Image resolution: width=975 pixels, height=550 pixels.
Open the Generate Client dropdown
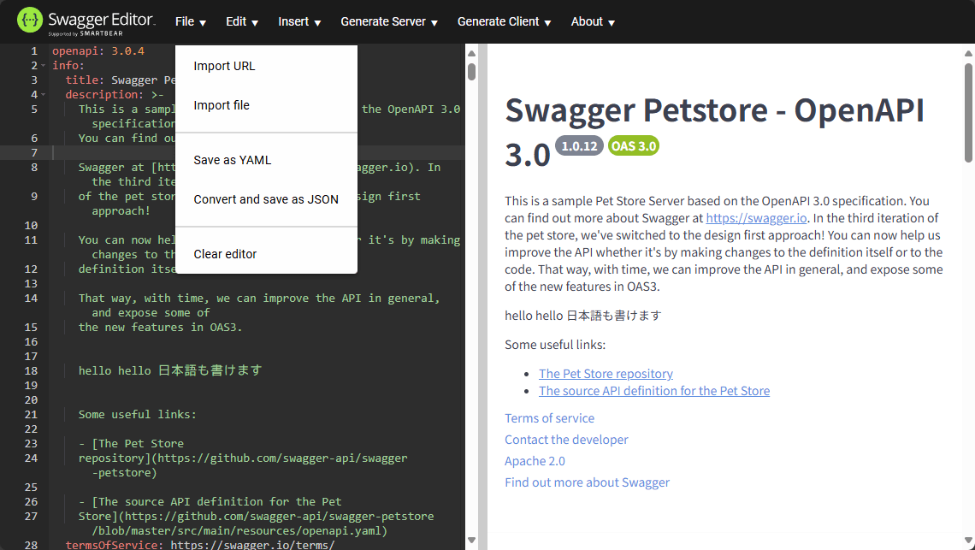tap(504, 21)
